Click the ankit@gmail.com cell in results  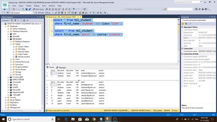pyautogui.click(x=87, y=85)
